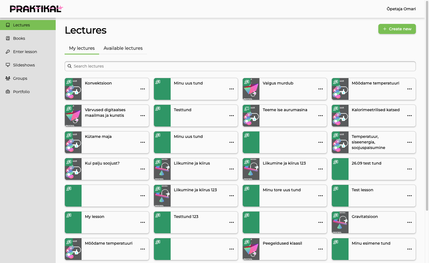Open options menu for My lesson
The height and width of the screenshot is (263, 429).
(x=143, y=222)
